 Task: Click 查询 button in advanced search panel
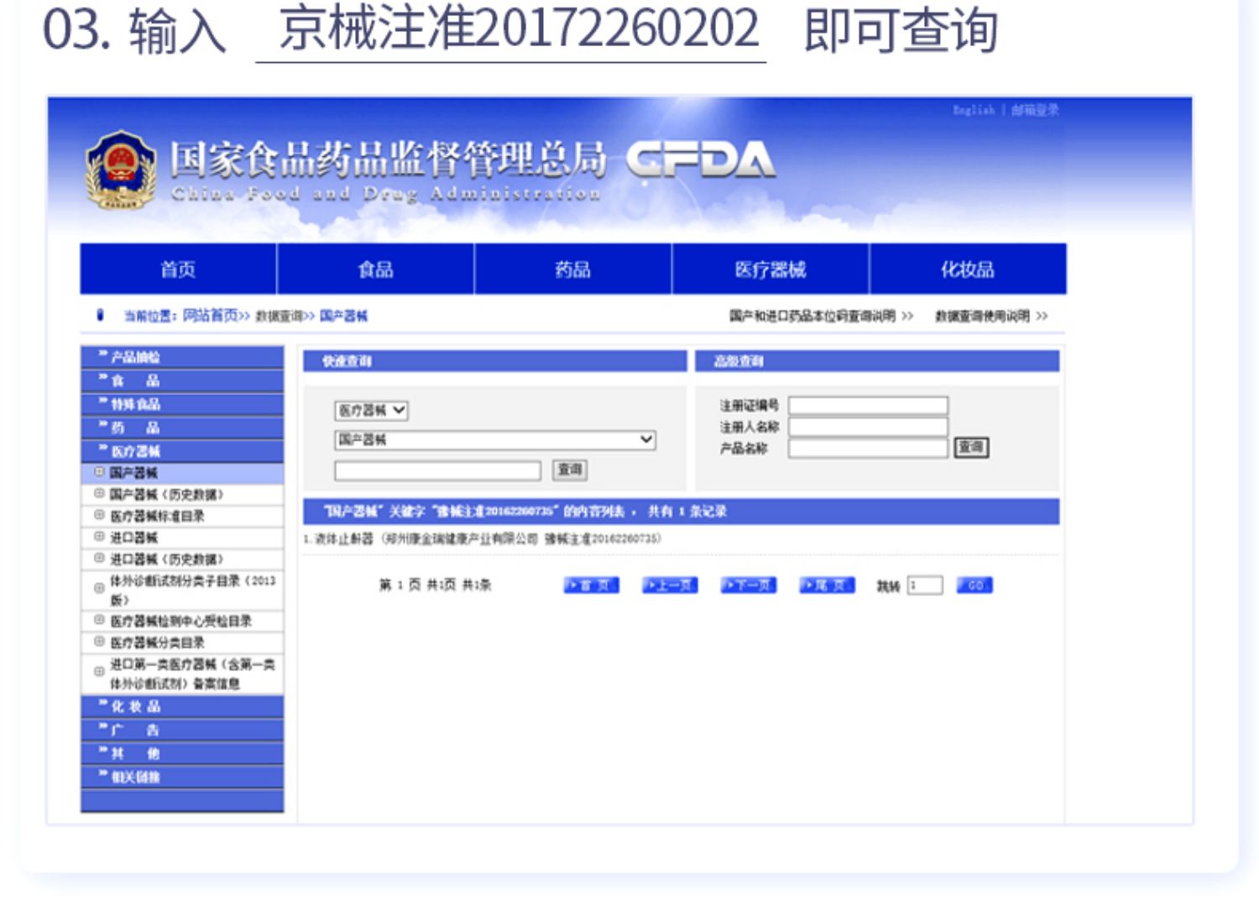click(971, 447)
